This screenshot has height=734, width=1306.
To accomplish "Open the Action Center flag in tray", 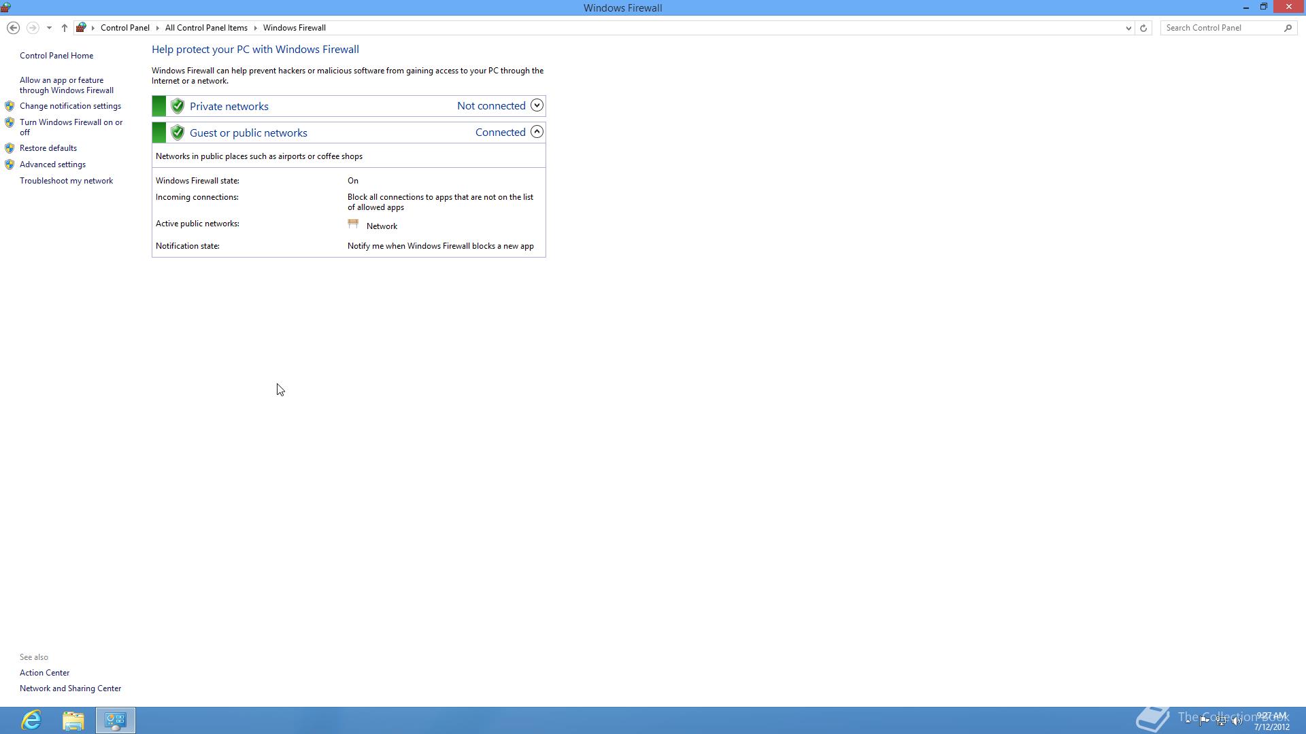I will point(1204,720).
